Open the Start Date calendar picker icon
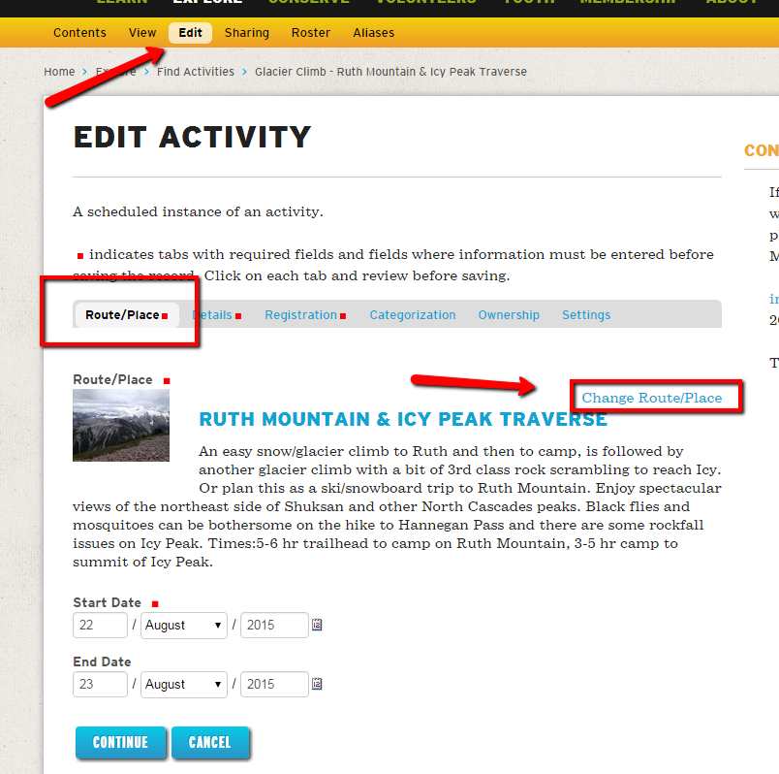The height and width of the screenshot is (774, 779). tap(317, 626)
